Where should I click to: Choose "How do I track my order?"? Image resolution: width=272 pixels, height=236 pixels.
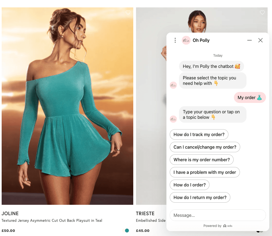tap(199, 134)
